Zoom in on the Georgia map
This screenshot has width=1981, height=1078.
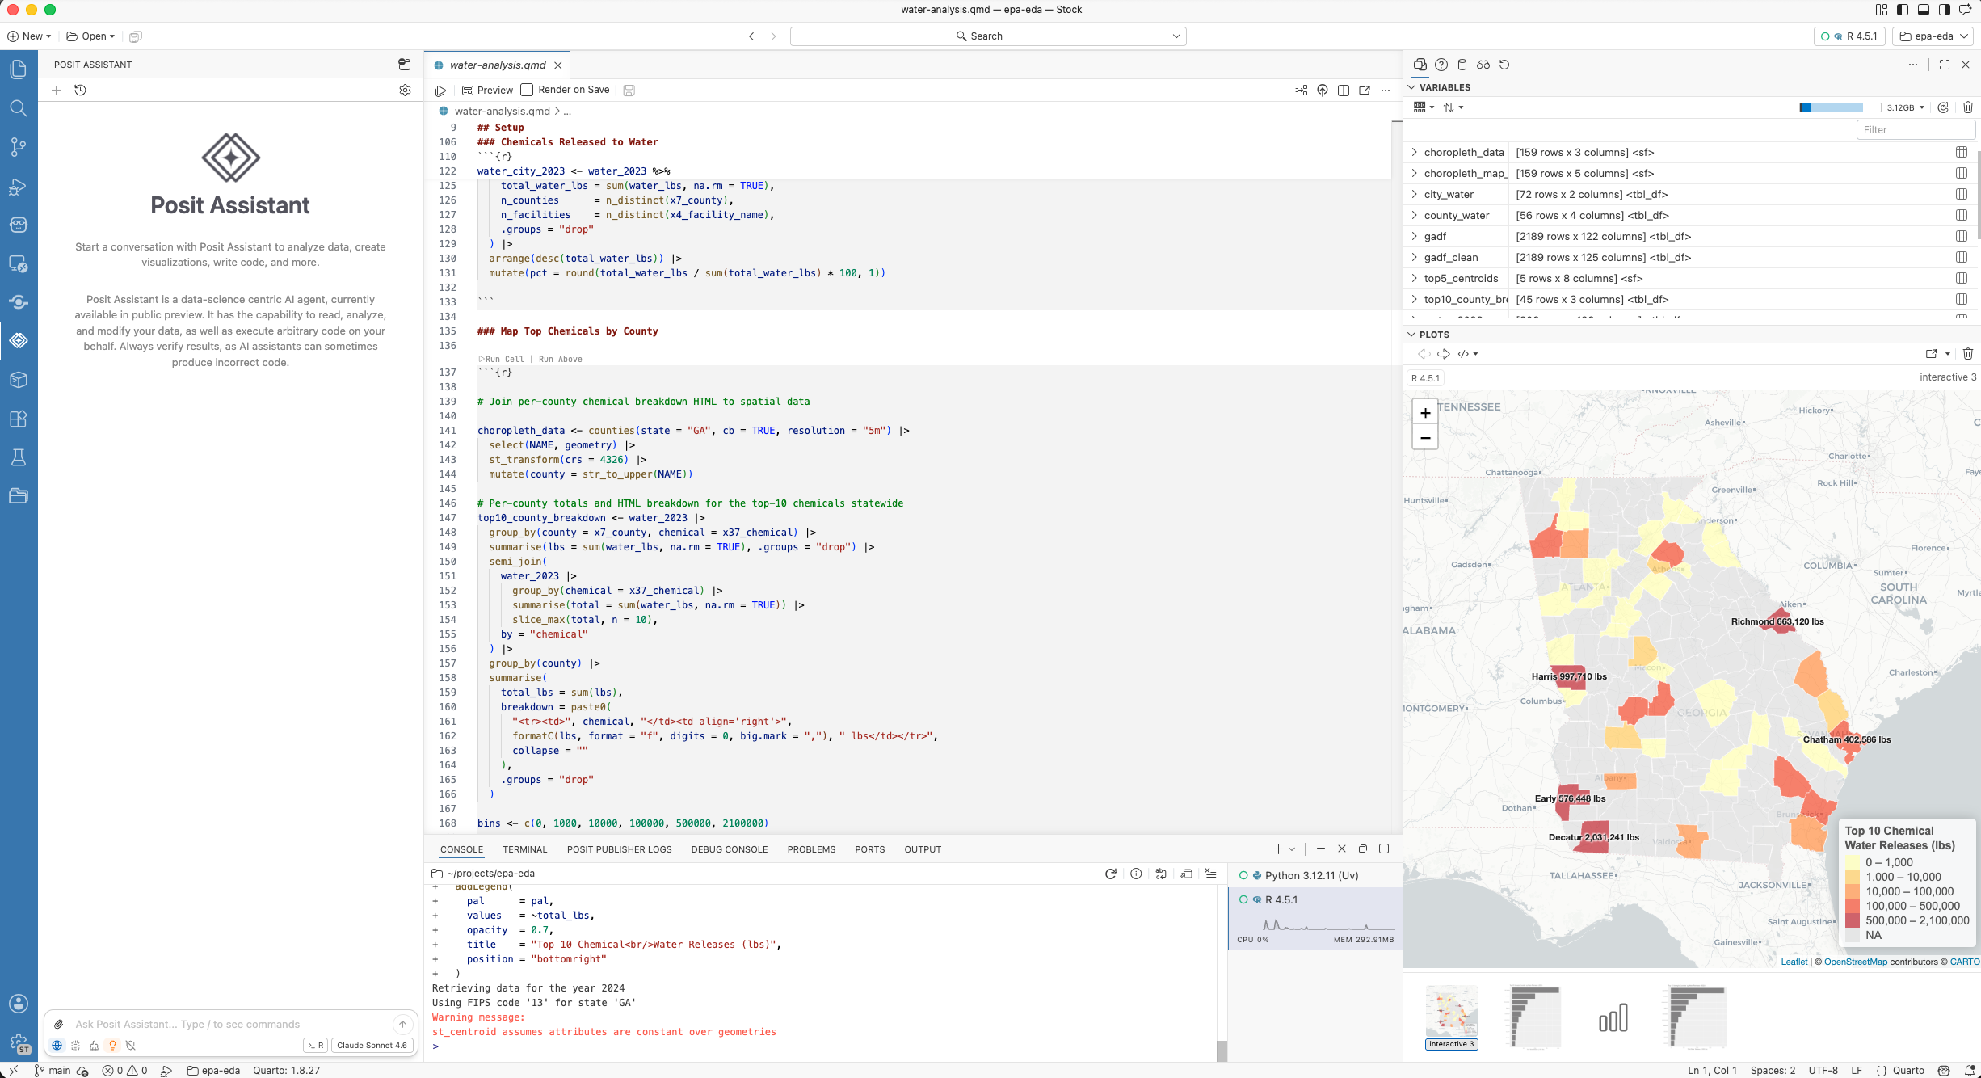pyautogui.click(x=1425, y=413)
